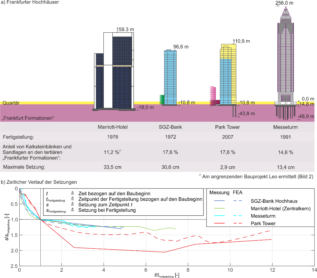
Task: Click the settlement value '33,5 cm'
Action: point(112,167)
